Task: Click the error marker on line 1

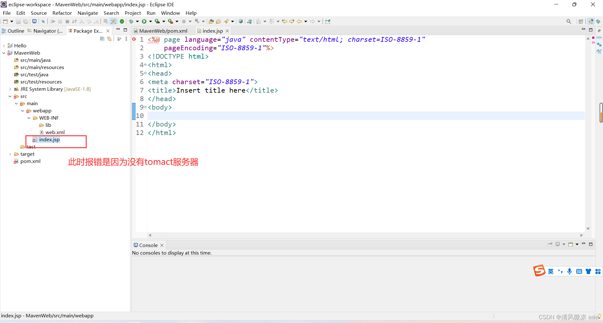Action: [x=134, y=39]
